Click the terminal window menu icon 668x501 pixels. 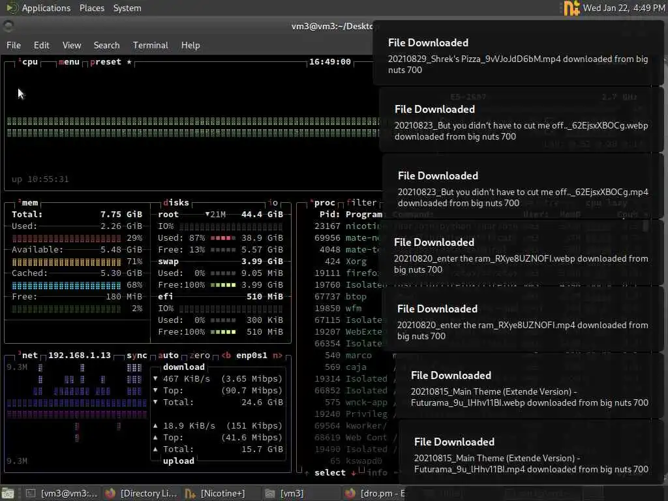[8, 26]
